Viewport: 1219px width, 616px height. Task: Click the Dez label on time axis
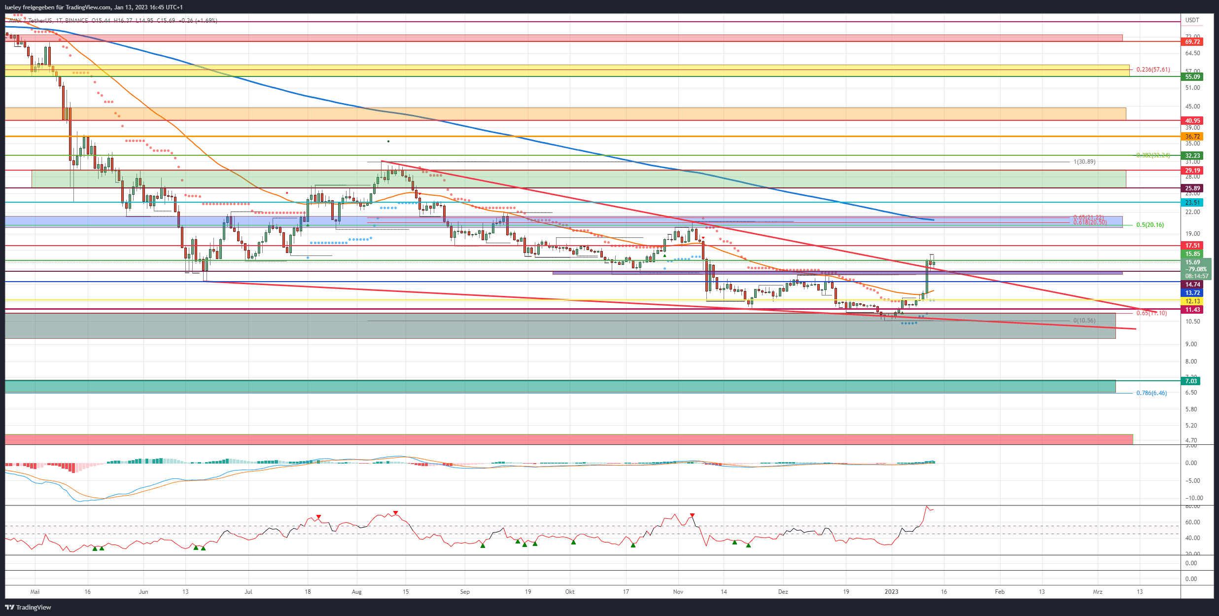(783, 592)
